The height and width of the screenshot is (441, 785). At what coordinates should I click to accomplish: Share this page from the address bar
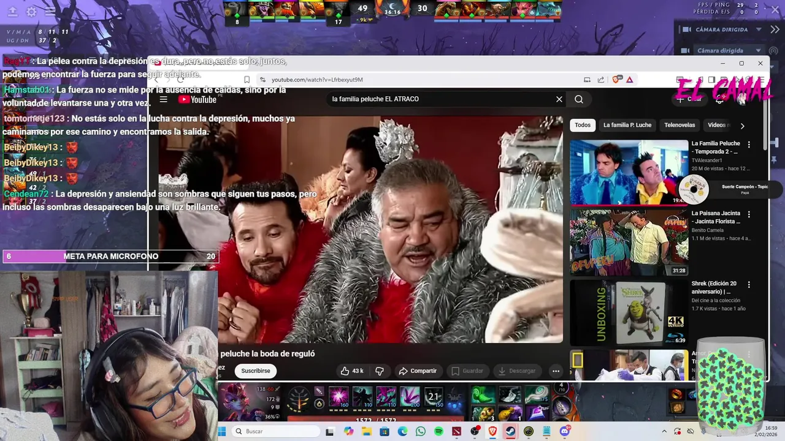tap(601, 80)
